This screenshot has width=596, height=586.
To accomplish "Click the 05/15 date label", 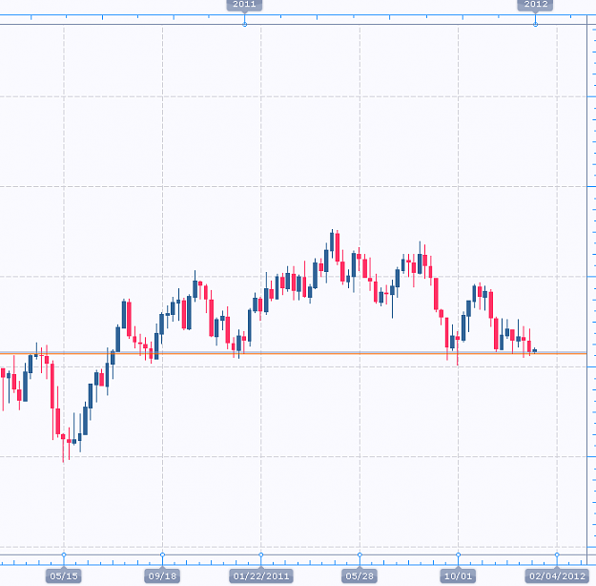I will click(x=64, y=576).
